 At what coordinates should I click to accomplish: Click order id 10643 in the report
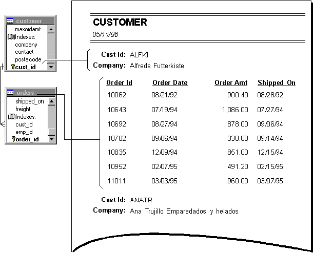pyautogui.click(x=116, y=110)
